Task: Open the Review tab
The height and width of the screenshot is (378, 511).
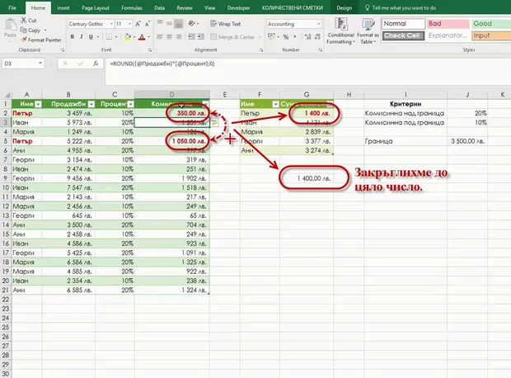Action: 185,7
